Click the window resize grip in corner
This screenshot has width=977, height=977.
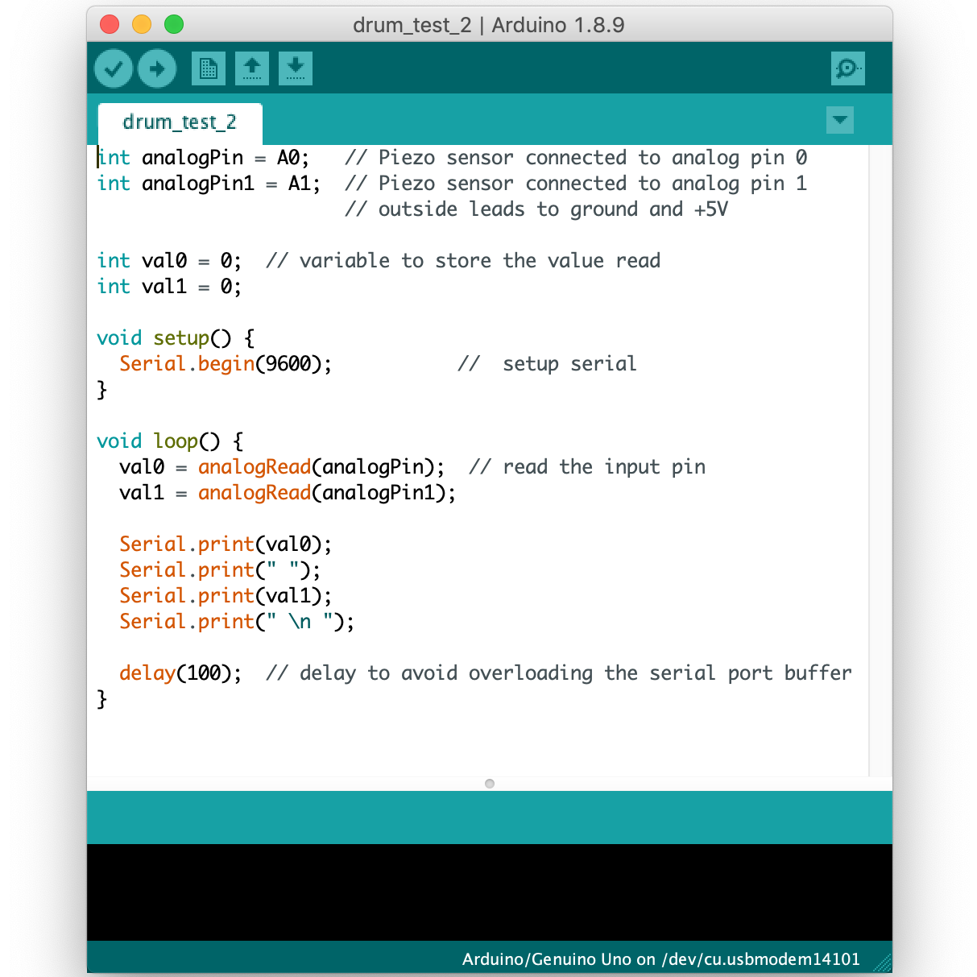pyautogui.click(x=884, y=963)
